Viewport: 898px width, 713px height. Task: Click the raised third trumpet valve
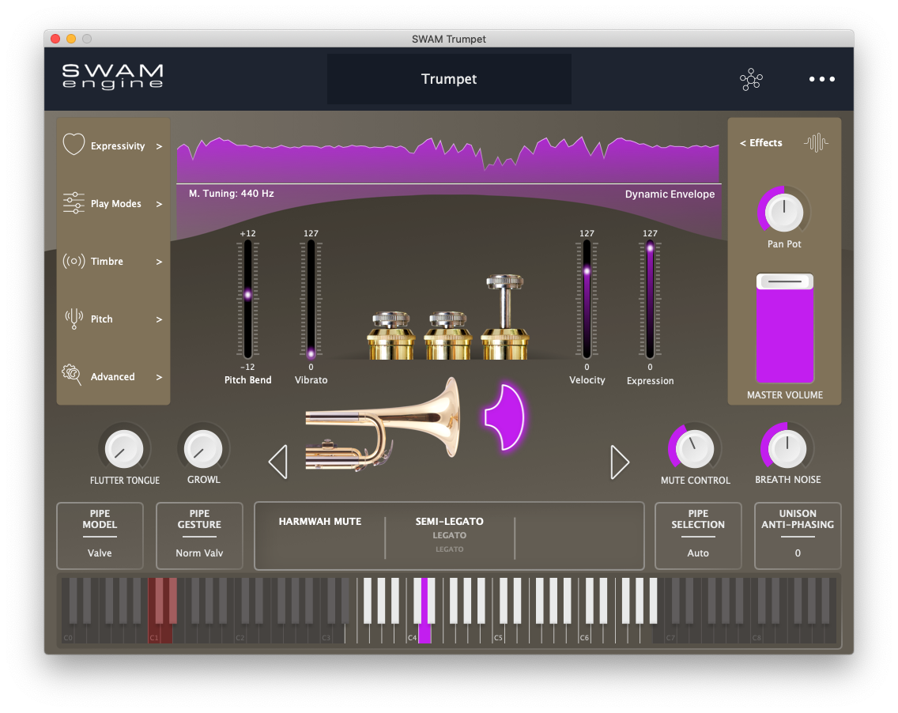[x=504, y=317]
